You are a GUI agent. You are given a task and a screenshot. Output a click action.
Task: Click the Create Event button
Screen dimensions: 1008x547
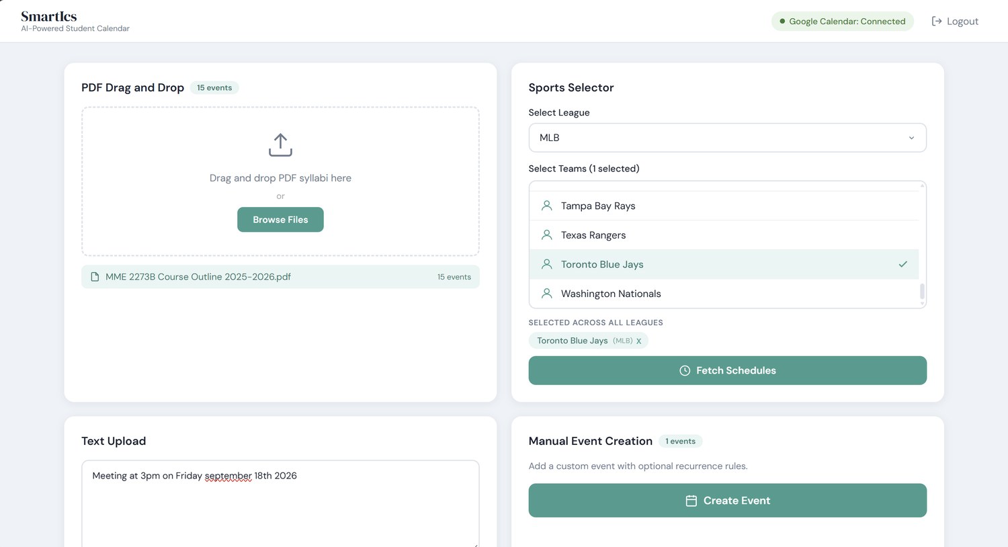[727, 501]
